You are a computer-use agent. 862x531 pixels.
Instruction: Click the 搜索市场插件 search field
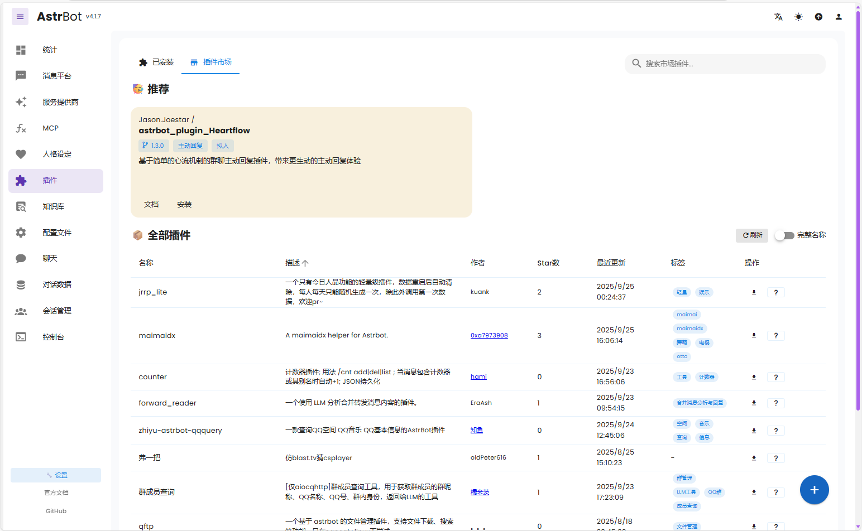[x=725, y=64]
